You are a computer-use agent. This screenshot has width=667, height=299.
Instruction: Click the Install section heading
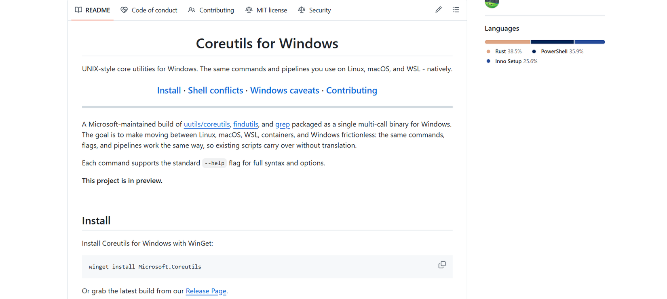[x=96, y=220]
